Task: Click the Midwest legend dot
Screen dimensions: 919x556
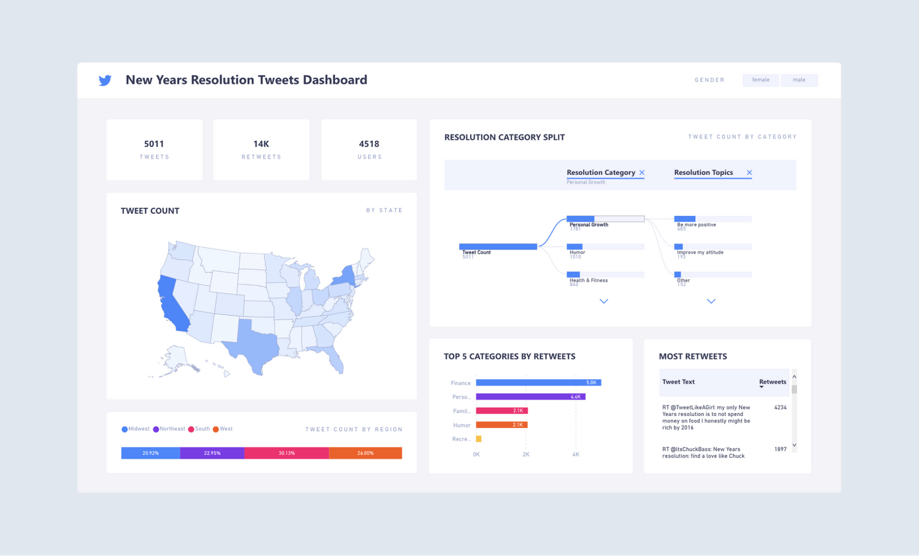Action: click(124, 429)
